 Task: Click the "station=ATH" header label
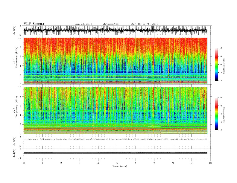point(111,24)
